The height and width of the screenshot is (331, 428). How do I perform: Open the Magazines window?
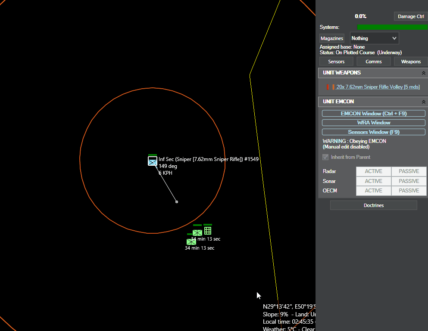(331, 38)
